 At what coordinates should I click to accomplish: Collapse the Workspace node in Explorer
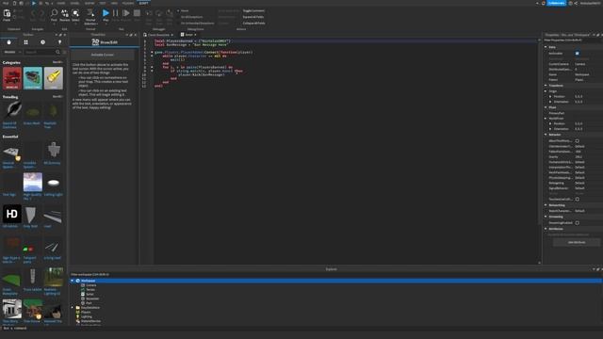tap(73, 281)
